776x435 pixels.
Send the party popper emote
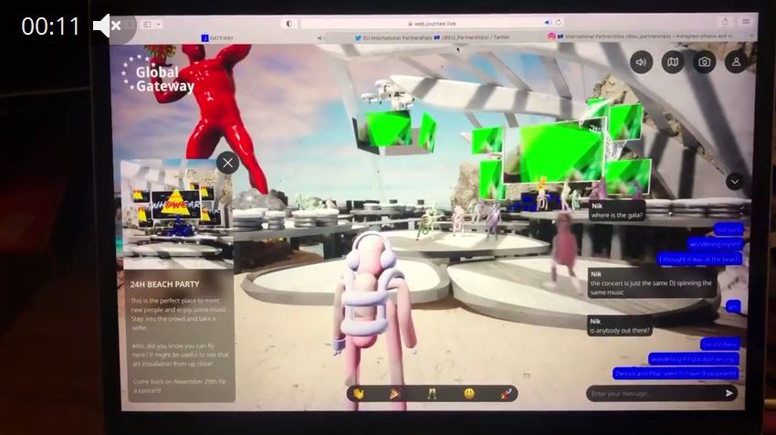click(395, 393)
